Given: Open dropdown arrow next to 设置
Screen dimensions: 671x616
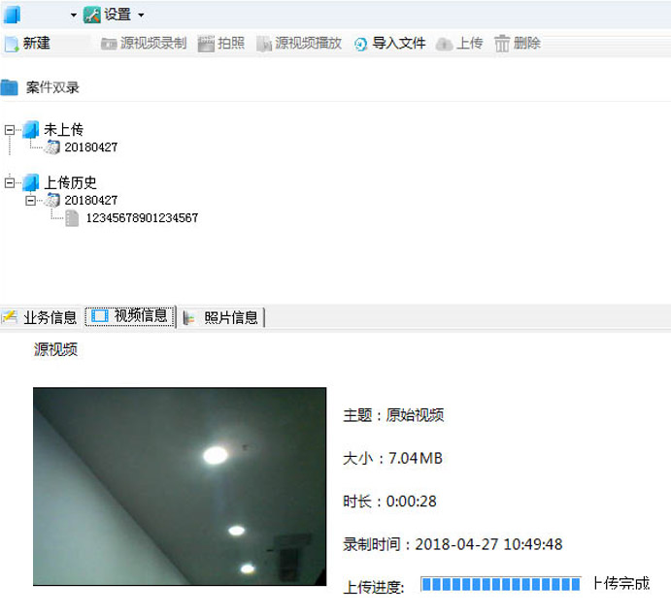Looking at the screenshot, I should pos(141,16).
